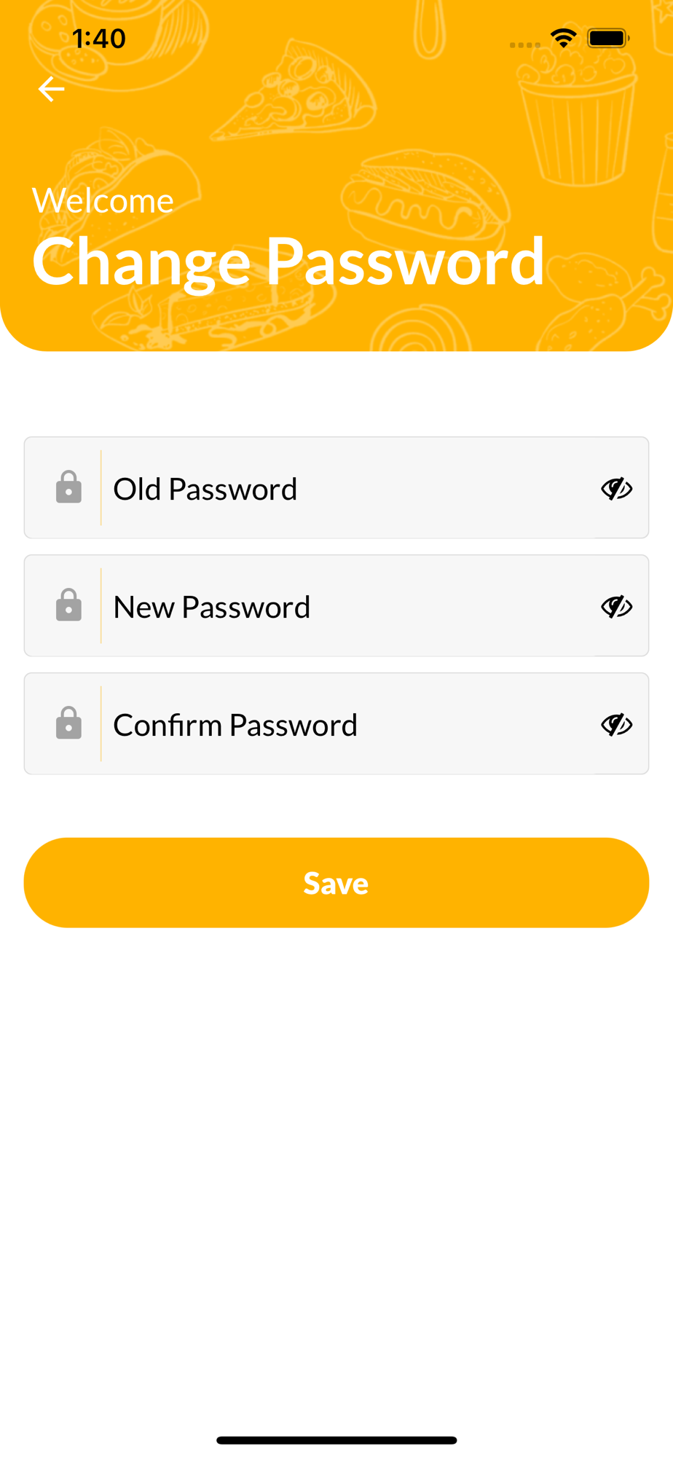The height and width of the screenshot is (1457, 673).
Task: Tap the battery status icon
Action: 608,38
